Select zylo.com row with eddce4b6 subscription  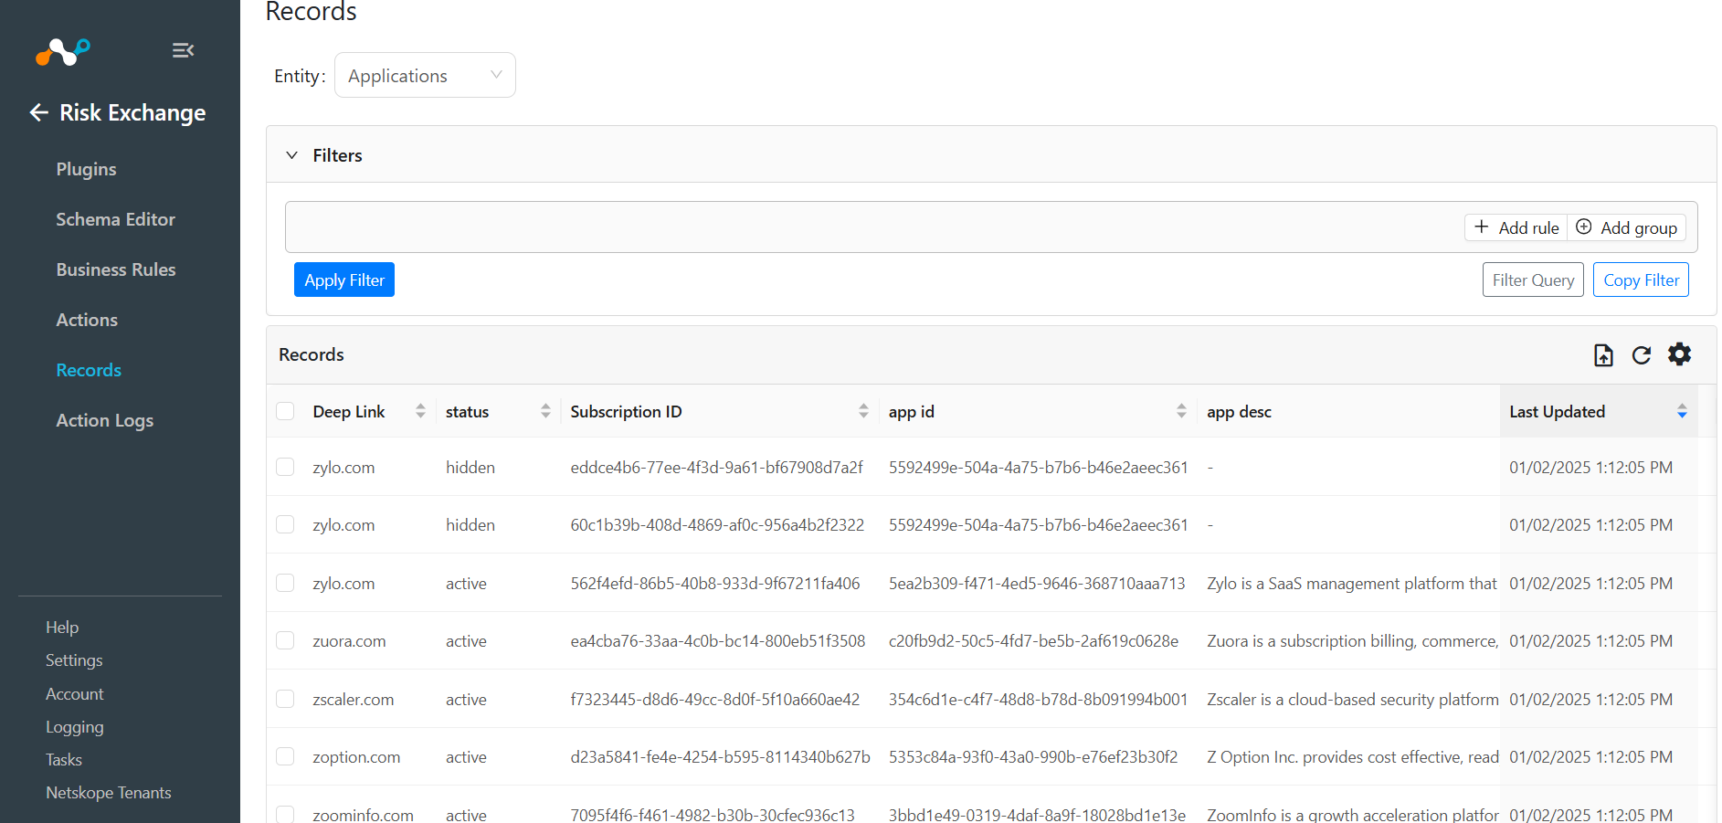click(285, 467)
